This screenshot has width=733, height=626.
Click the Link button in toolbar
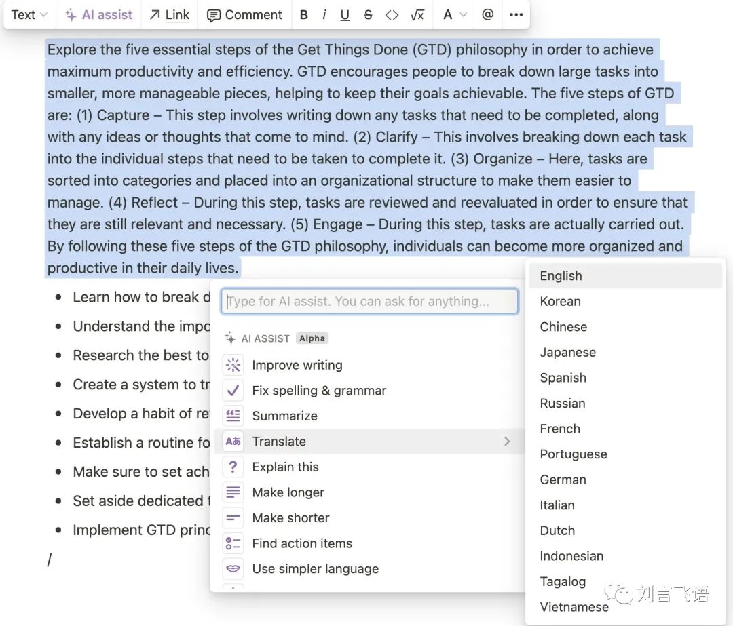[169, 15]
